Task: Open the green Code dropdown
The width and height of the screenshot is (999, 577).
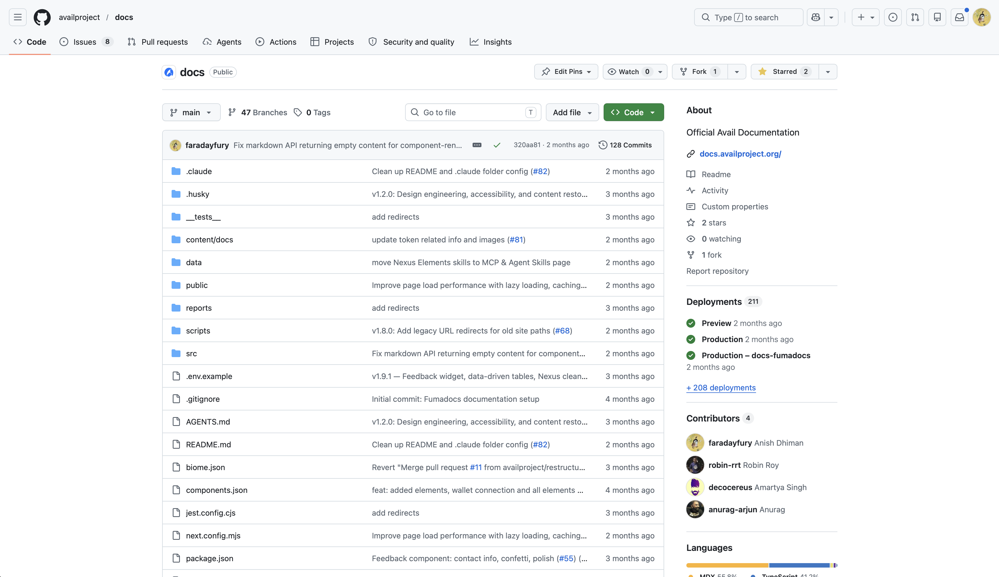Action: tap(634, 112)
